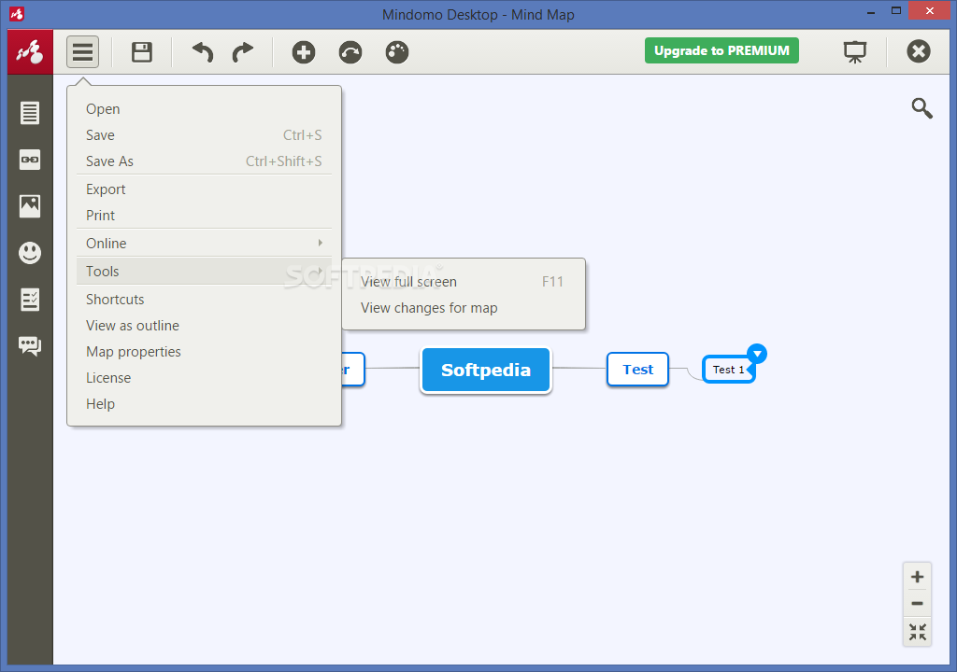
Task: Redo the last action
Action: [242, 52]
